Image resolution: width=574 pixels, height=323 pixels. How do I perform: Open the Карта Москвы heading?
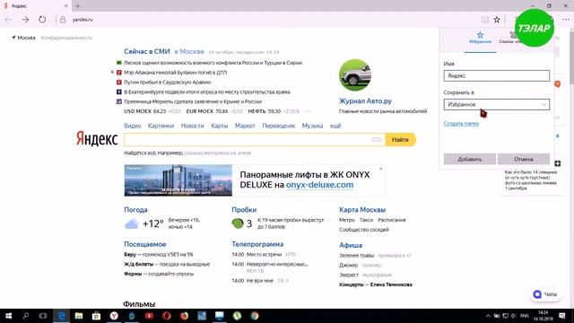tap(362, 210)
